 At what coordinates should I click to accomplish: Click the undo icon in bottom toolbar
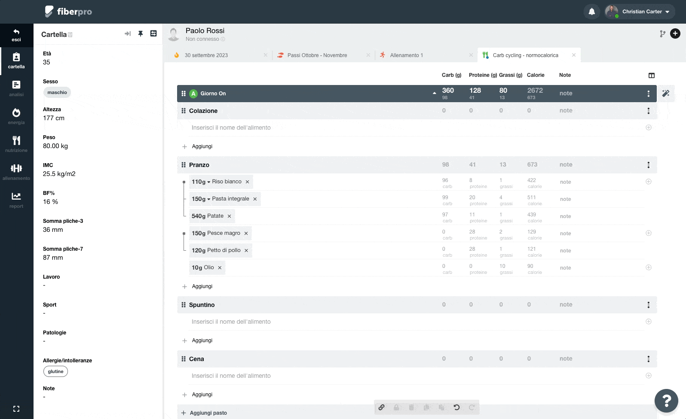pos(456,407)
